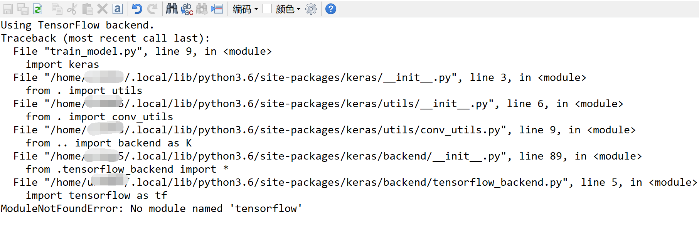Open help with the question mark icon
Image resolution: width=699 pixels, height=232 pixels.
coord(330,8)
